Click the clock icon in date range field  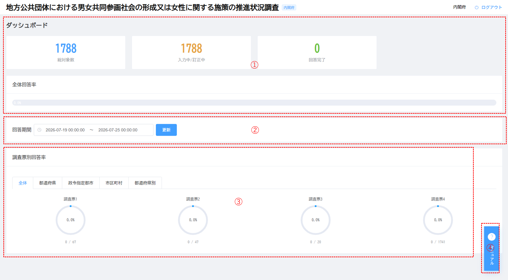click(x=39, y=130)
